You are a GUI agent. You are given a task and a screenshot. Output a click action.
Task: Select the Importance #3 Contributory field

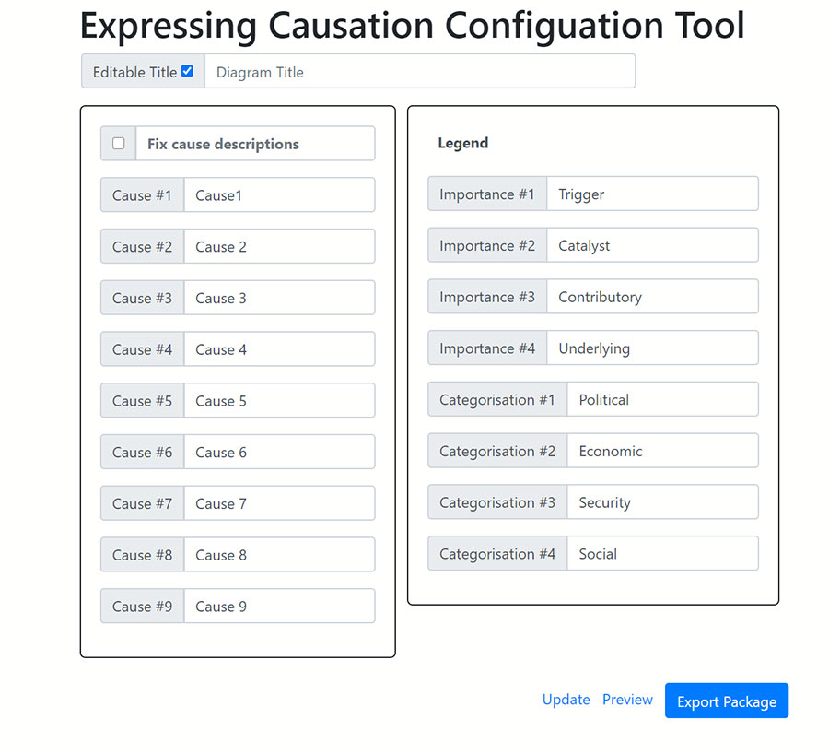[651, 298]
